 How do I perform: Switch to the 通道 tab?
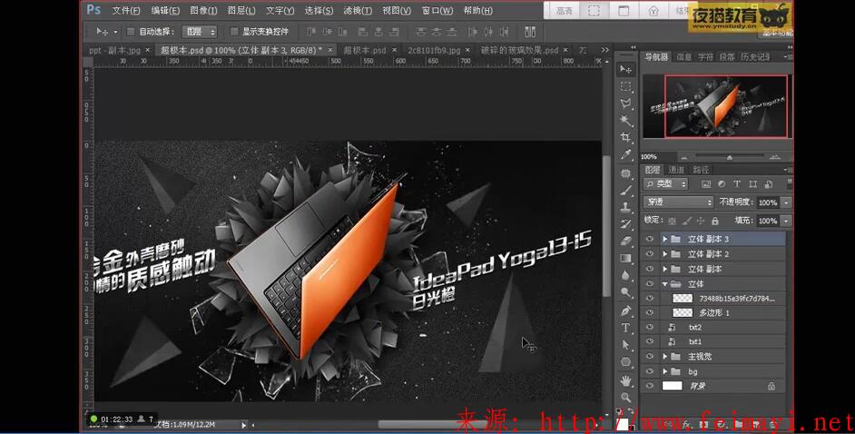point(676,170)
